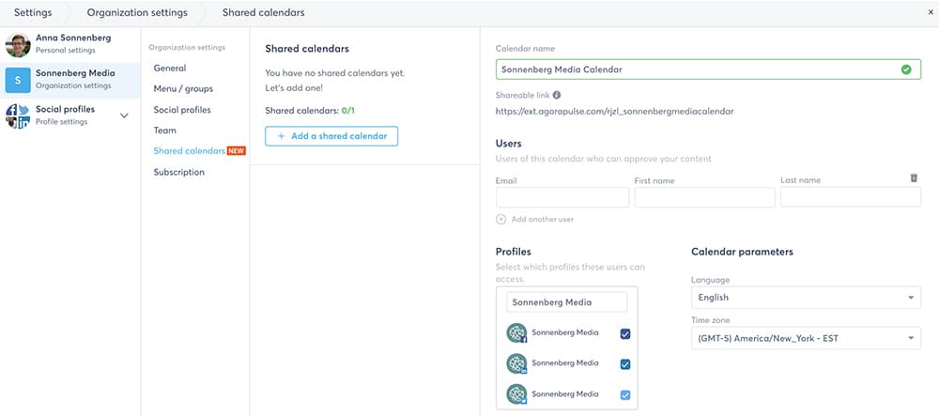Click the Settings breadcrumb
The height and width of the screenshot is (416, 939).
tap(33, 12)
